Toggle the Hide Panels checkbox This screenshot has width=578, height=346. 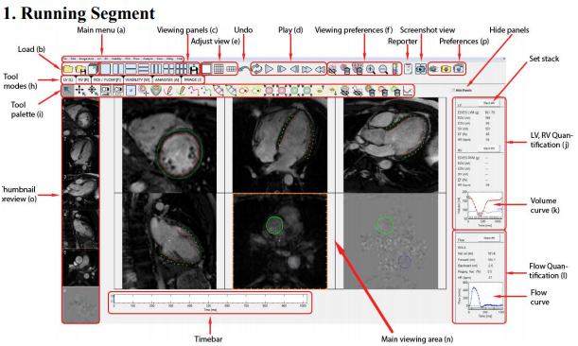tap(453, 90)
